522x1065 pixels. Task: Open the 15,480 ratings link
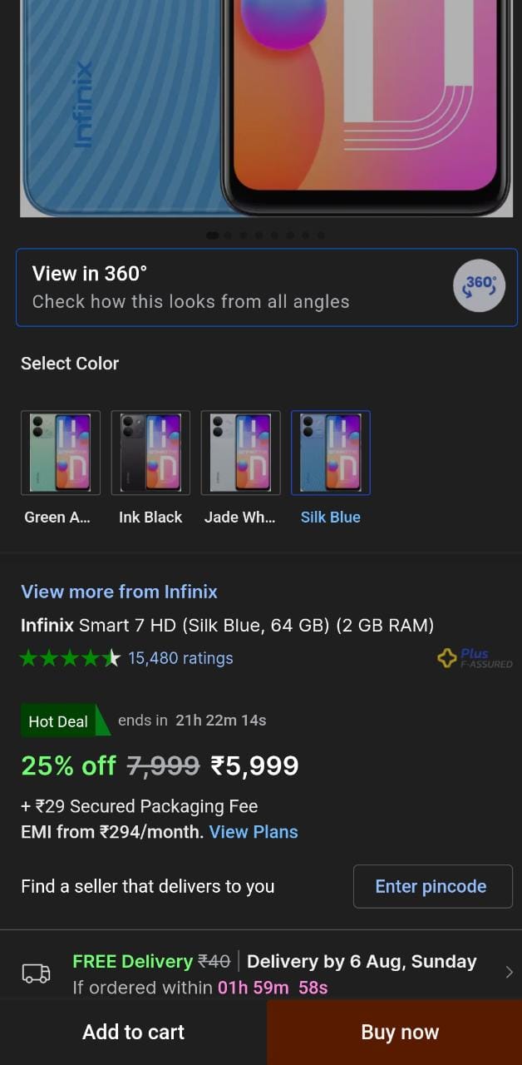[x=180, y=658]
